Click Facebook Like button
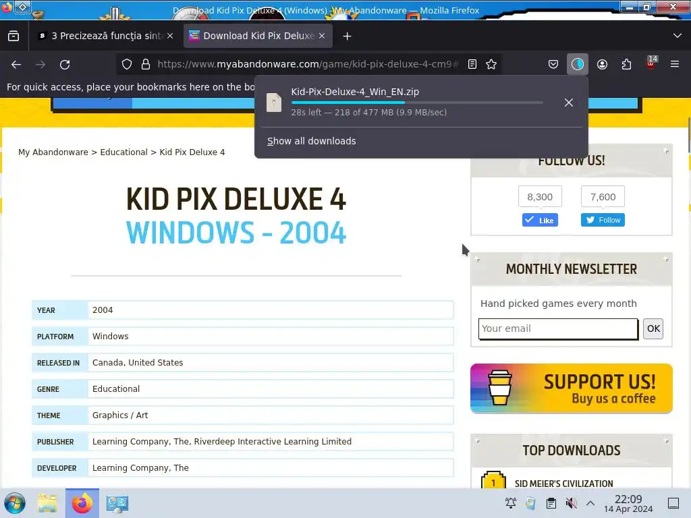The height and width of the screenshot is (518, 691). coord(540,220)
